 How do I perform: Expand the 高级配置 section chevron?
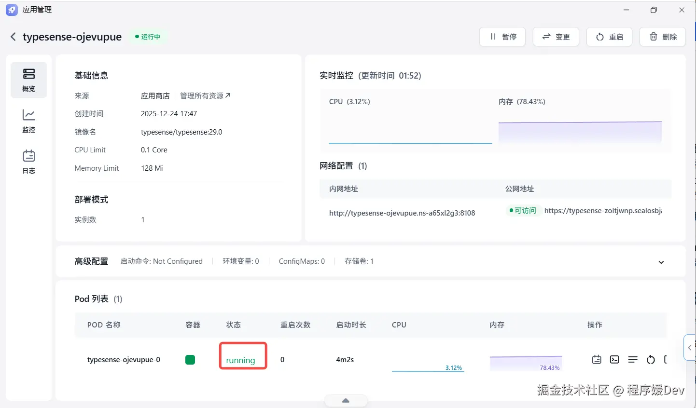pyautogui.click(x=661, y=262)
